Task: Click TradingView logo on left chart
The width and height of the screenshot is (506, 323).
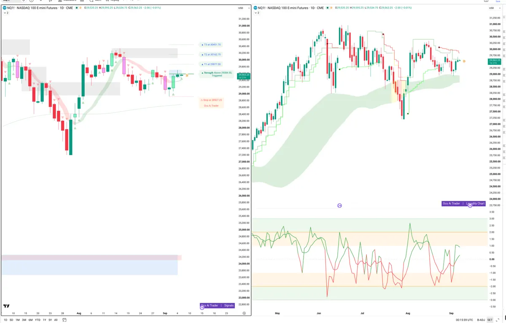Action: pyautogui.click(x=6, y=306)
